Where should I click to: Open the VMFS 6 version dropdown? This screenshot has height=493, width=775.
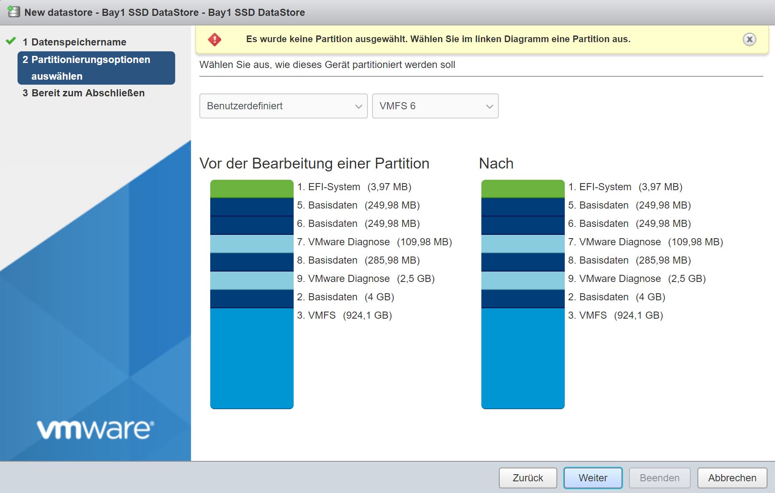point(435,106)
